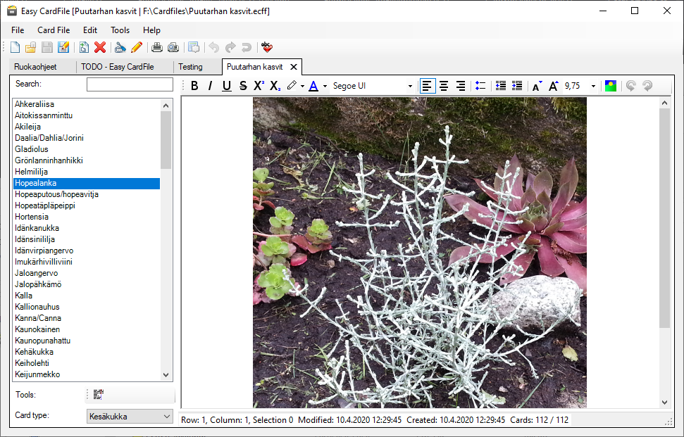Click the card list scrollbar down arrow

(x=166, y=374)
